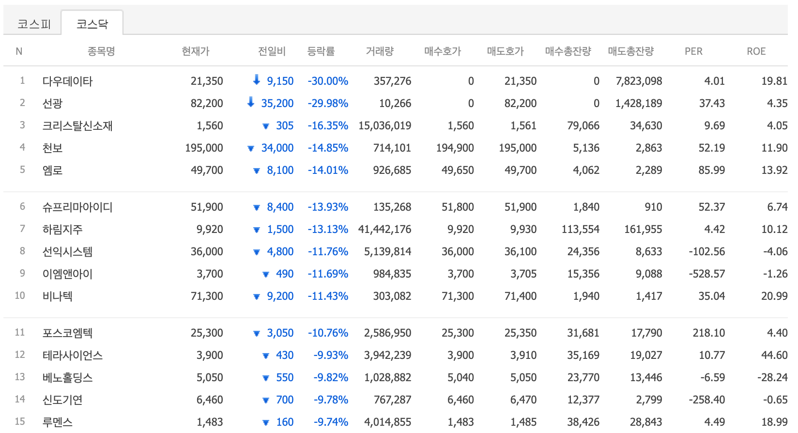This screenshot has height=433, width=798.
Task: Open 선광 stock link
Action: coord(52,103)
